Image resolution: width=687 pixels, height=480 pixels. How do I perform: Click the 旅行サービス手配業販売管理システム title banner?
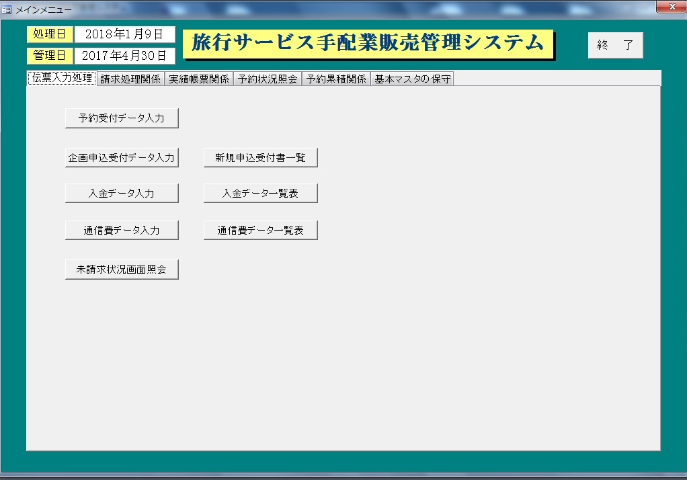pyautogui.click(x=368, y=44)
